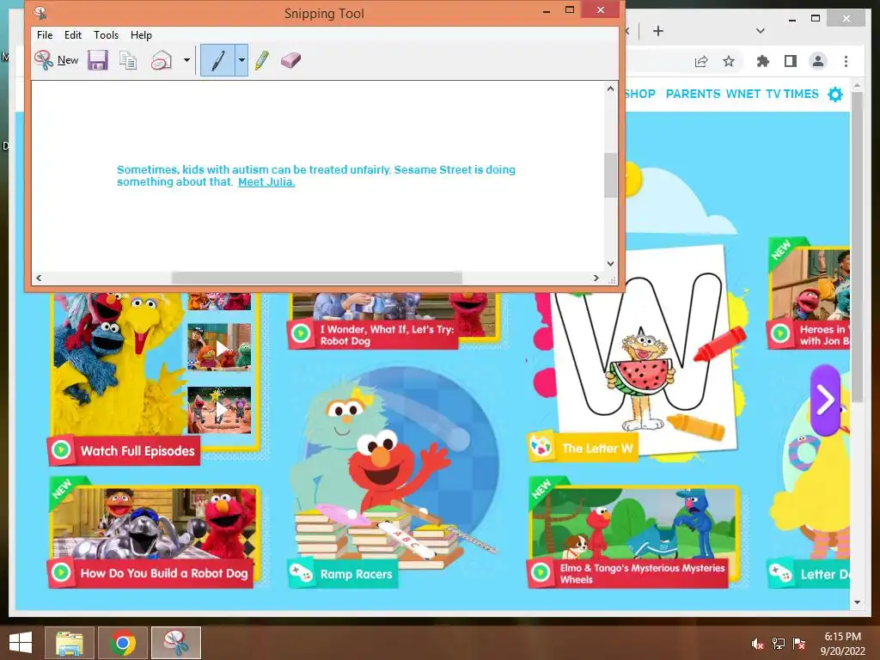Viewport: 880px width, 660px height.
Task: Click the Snipping Tool scroll up arrow
Action: (x=611, y=89)
